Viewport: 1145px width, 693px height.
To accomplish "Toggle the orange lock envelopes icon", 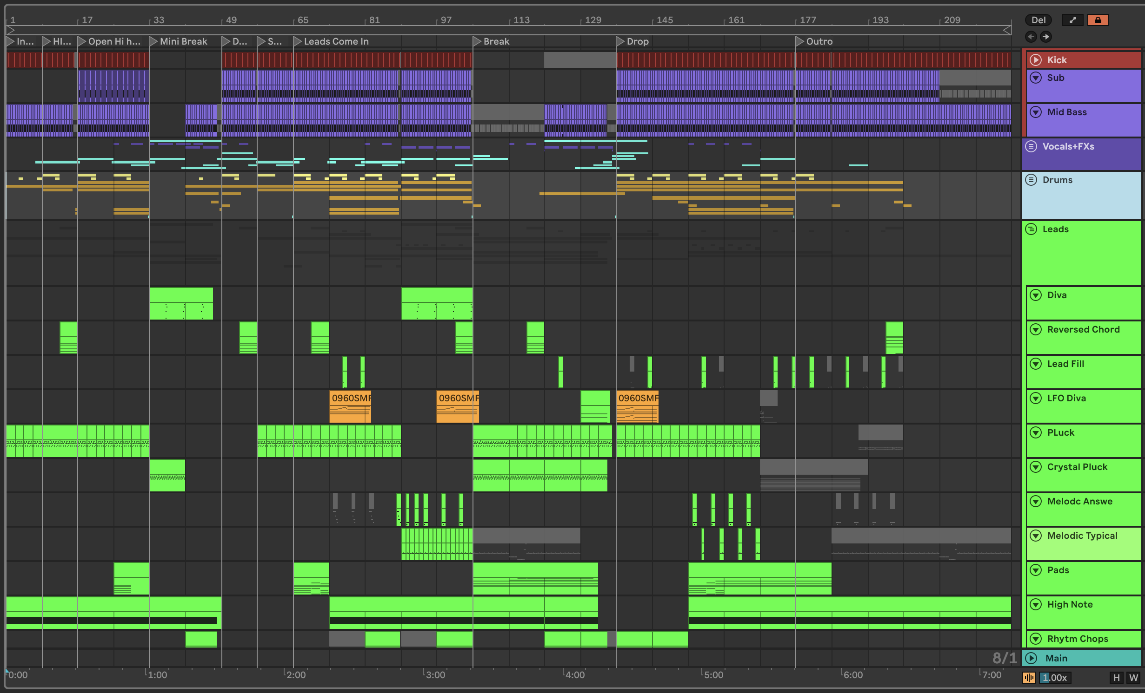I will click(1098, 20).
